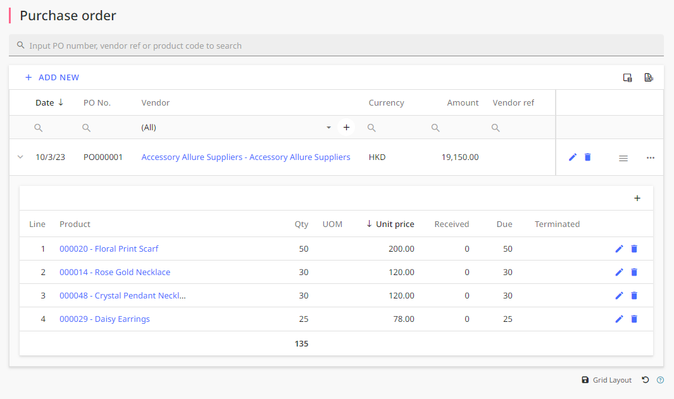Sort by the PO No. column header
The width and height of the screenshot is (674, 399).
click(x=97, y=102)
